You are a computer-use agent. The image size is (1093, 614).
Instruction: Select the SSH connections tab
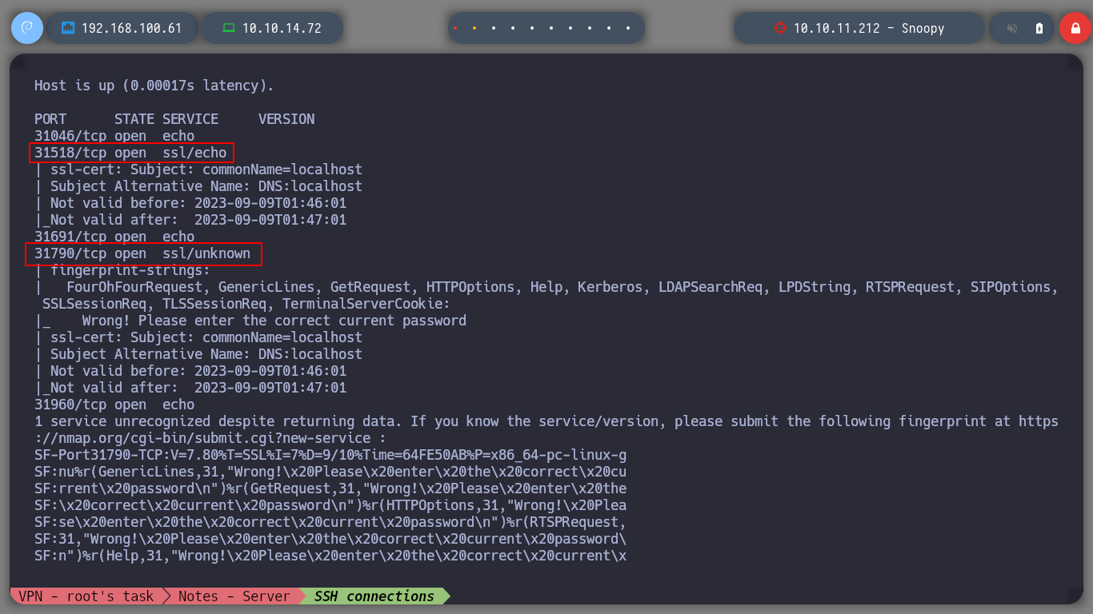click(374, 596)
